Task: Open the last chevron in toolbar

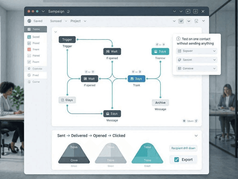Action: (203, 21)
